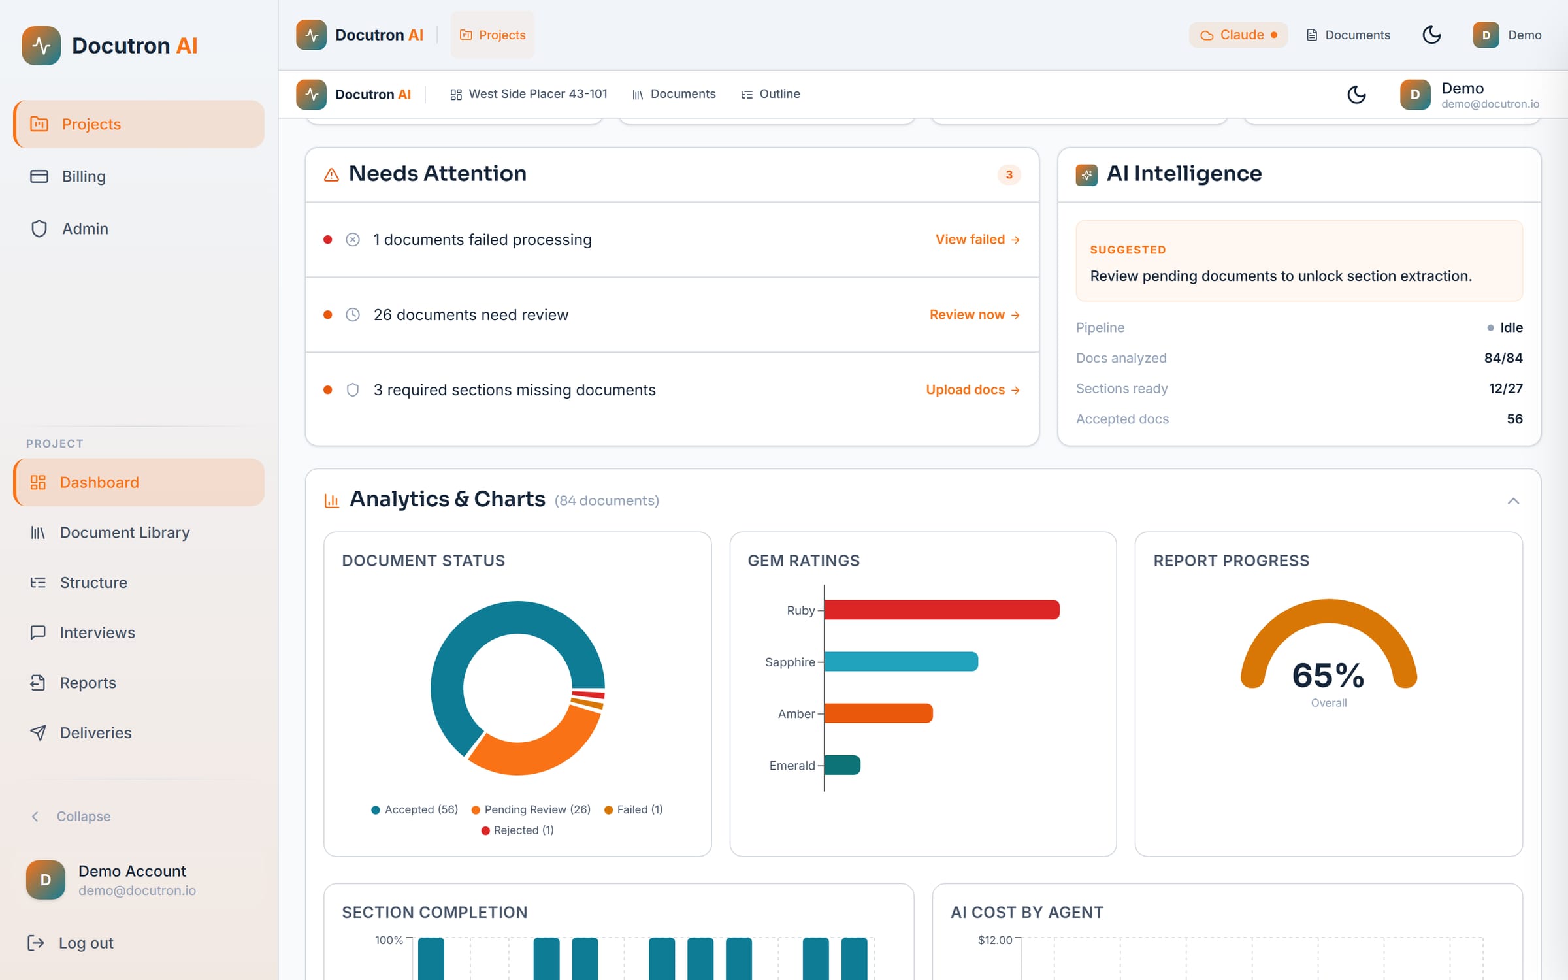Open the Demo user menu top right
The image size is (1568, 980).
point(1507,35)
